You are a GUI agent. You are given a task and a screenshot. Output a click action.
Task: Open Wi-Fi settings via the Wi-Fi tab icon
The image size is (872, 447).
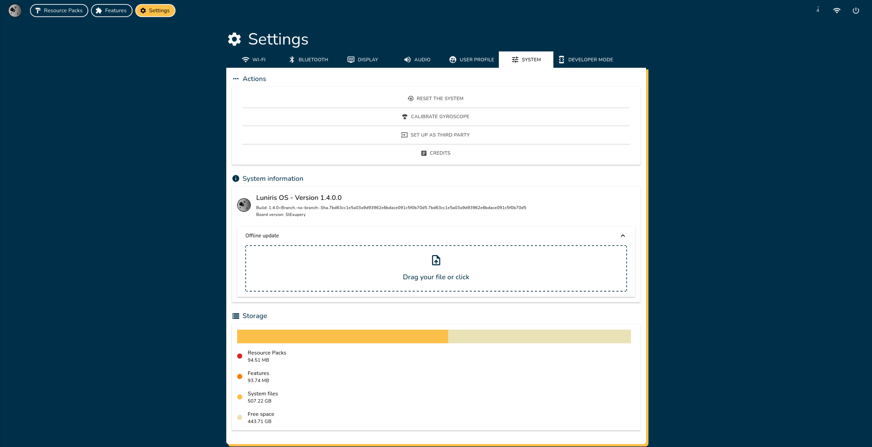click(x=245, y=60)
